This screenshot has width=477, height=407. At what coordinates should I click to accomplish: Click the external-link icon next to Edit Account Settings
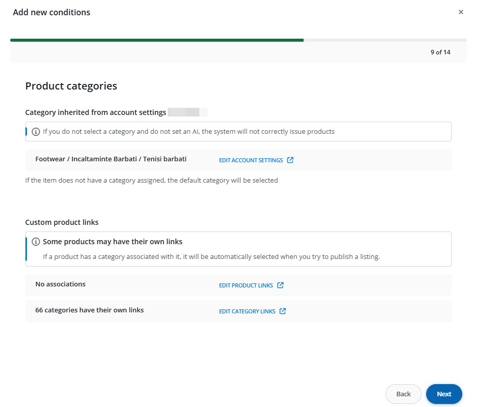[x=290, y=160]
